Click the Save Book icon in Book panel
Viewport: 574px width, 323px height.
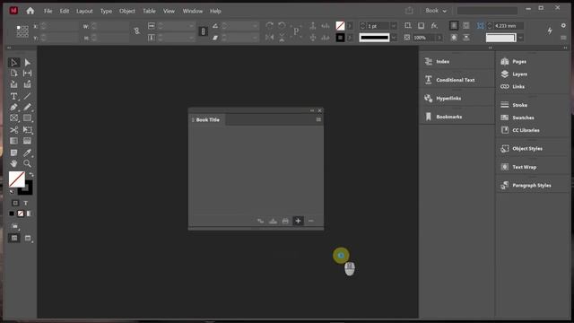(273, 221)
